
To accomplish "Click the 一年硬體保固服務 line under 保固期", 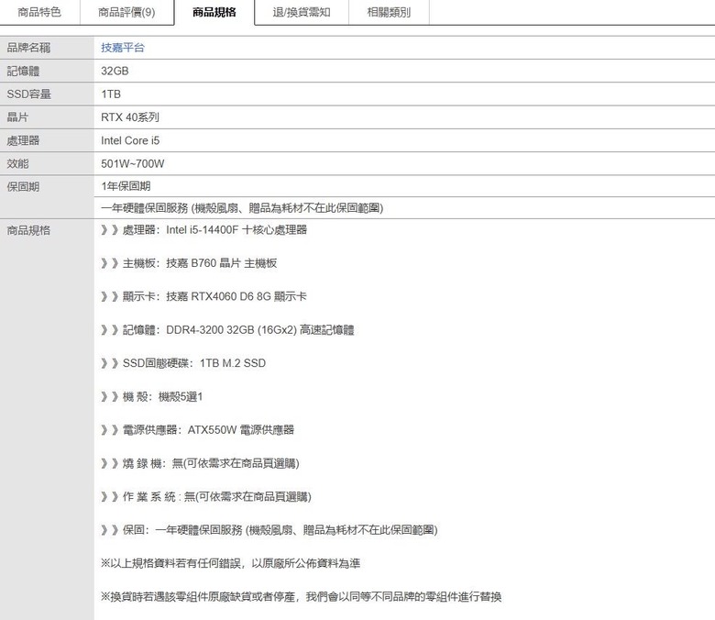I will point(242,207).
